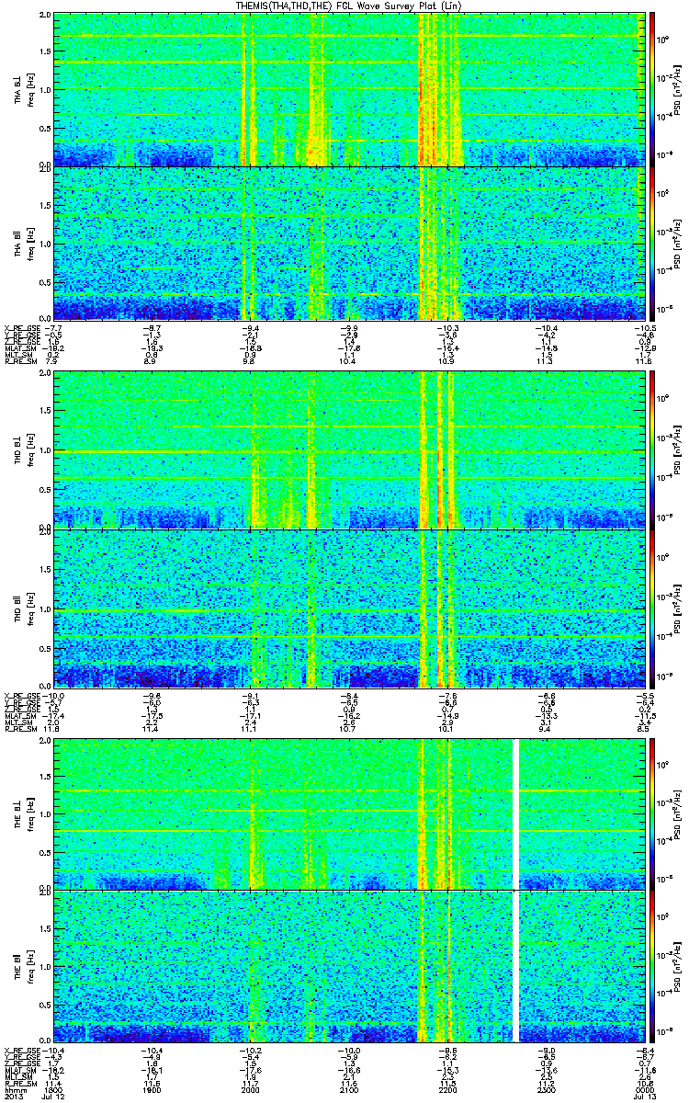This screenshot has width=689, height=1103.
Task: Click the color bar beside THD B⊥ panel
Action: click(652, 450)
